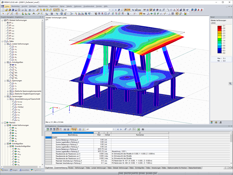Click the navigator horizontal scrollbar right arrow
The height and width of the screenshot is (175, 233).
(40, 167)
